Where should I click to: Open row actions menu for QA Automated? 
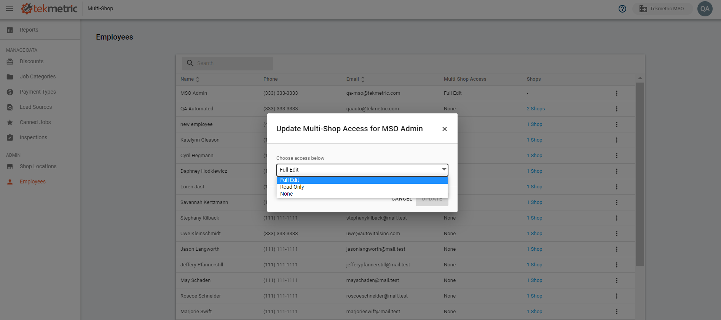click(x=617, y=109)
